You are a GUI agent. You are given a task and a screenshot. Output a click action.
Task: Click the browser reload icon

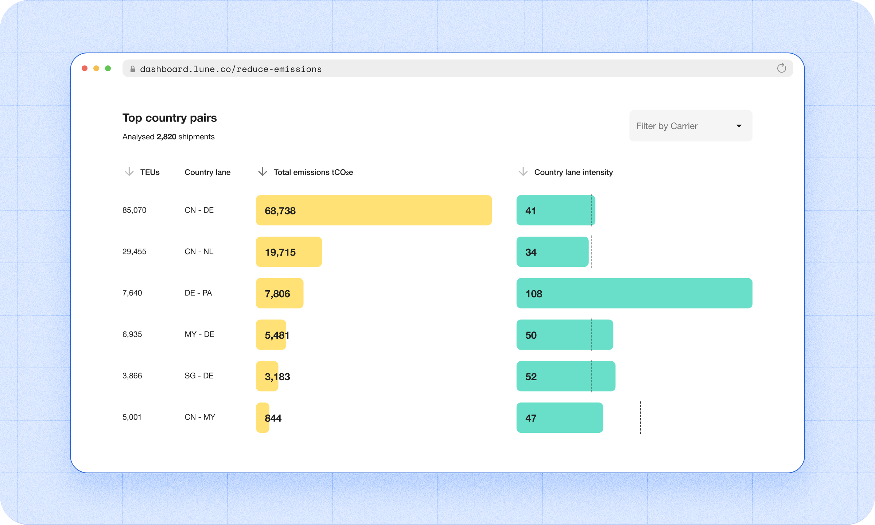781,68
